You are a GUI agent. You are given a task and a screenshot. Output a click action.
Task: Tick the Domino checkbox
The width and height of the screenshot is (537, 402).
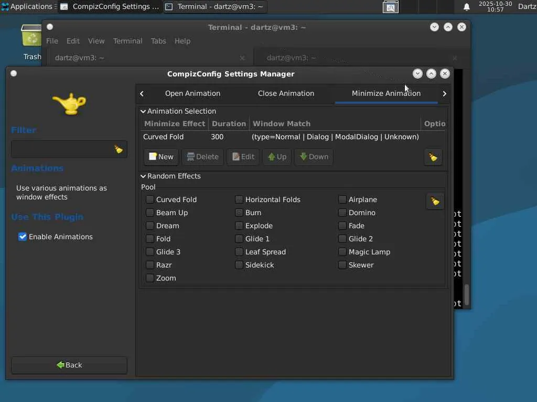tap(342, 213)
